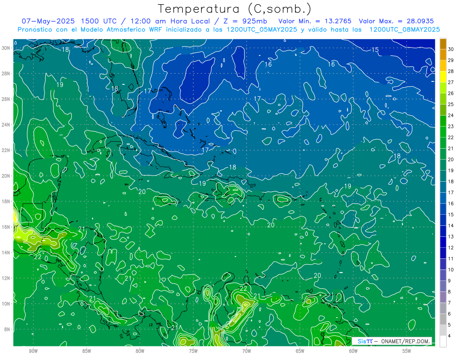Click the '55W' longitude label
The image size is (461, 356).
coord(407,351)
